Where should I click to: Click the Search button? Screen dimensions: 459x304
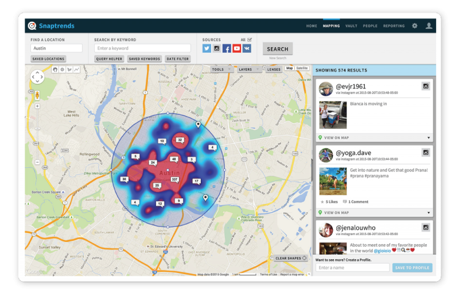click(x=278, y=49)
